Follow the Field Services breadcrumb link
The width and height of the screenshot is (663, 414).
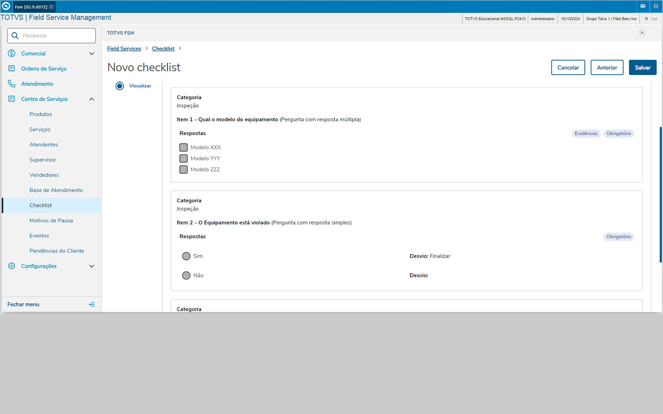pos(124,49)
